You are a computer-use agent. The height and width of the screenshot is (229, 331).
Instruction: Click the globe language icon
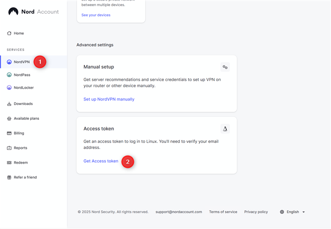pos(282,212)
